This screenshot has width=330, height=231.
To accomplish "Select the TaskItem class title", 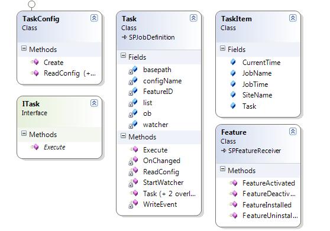I will click(237, 19).
